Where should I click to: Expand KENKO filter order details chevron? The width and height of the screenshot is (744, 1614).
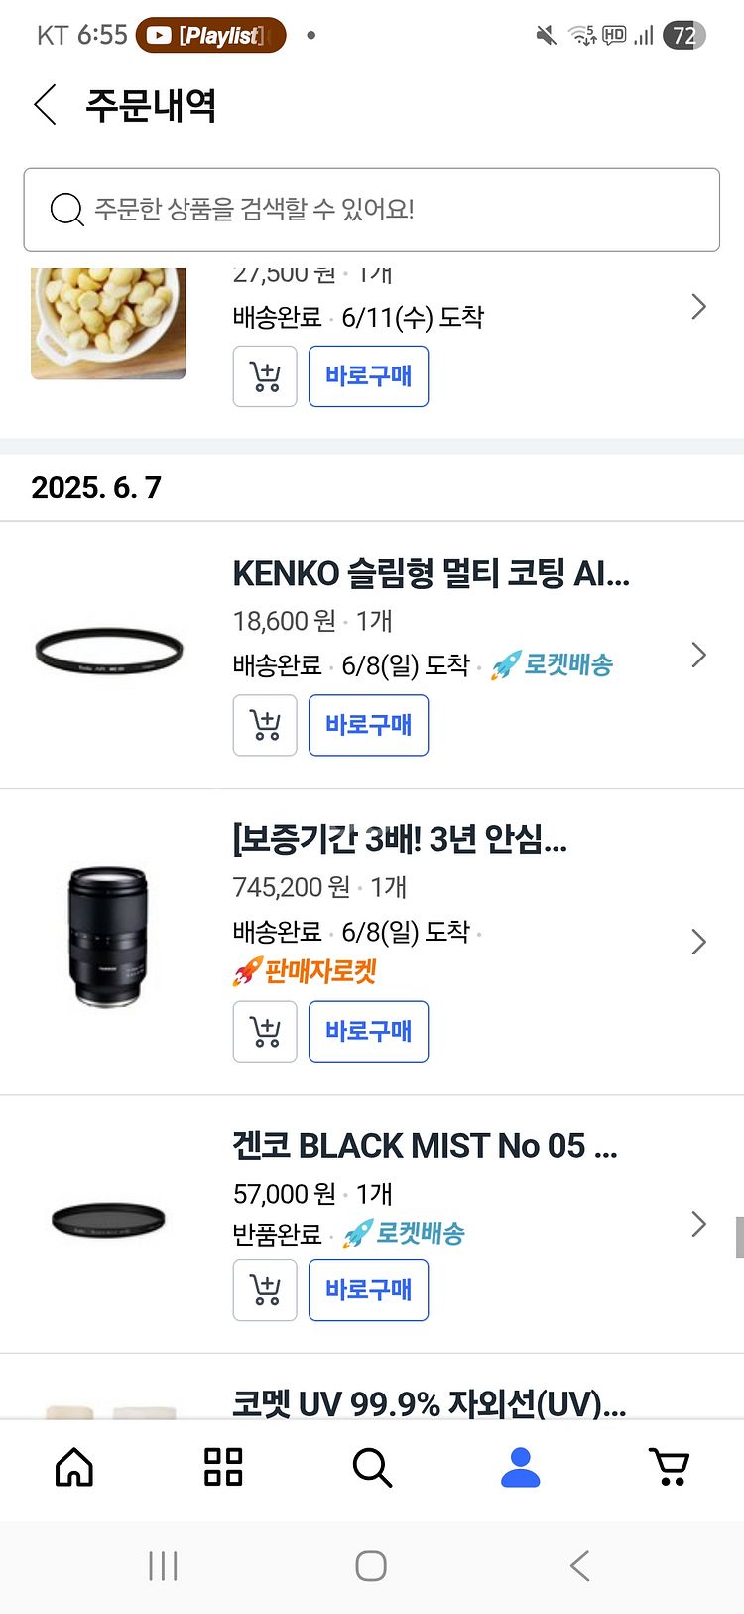coord(698,655)
